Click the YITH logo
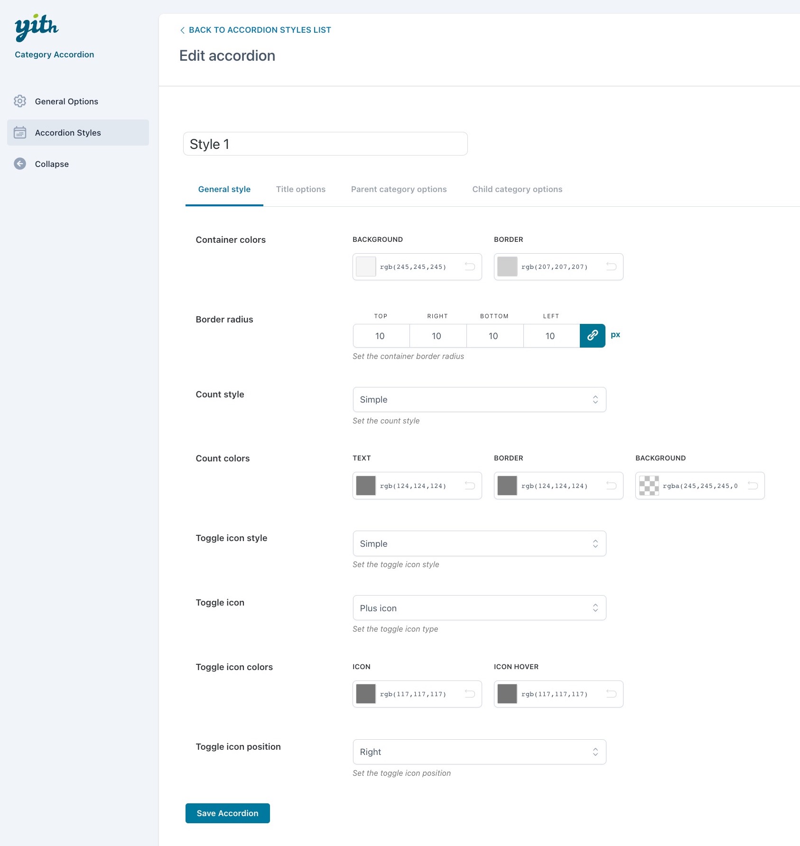 coord(37,28)
